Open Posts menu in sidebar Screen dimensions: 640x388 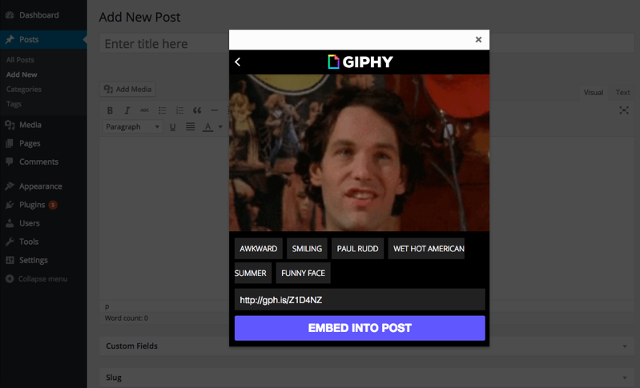click(x=29, y=39)
